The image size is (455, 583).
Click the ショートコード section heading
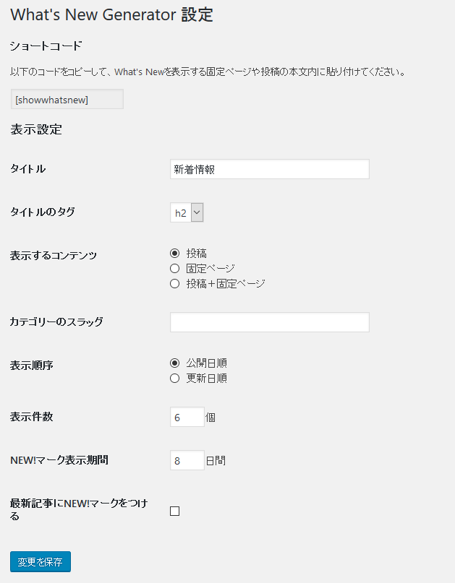46,46
